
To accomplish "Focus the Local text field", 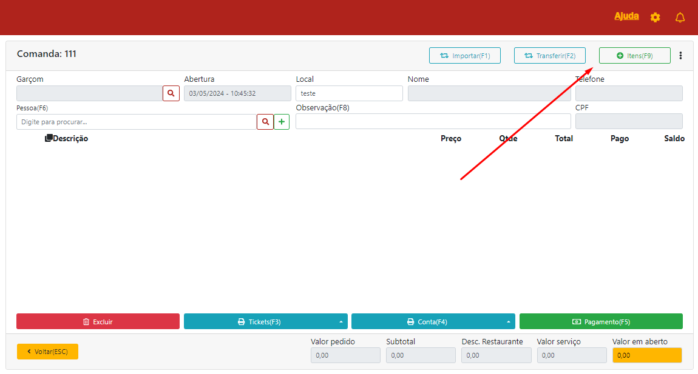I will coord(349,93).
